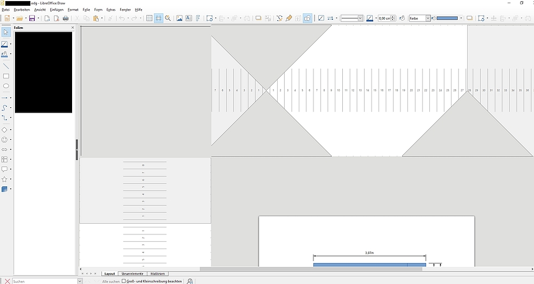
Task: Select the Basic Shapes diamond tool
Action: (4, 130)
